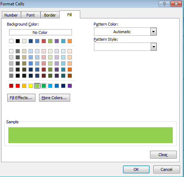Select the purple swatch in the standard colors row
Viewport: 184px width, 177px height.
tap(70, 86)
